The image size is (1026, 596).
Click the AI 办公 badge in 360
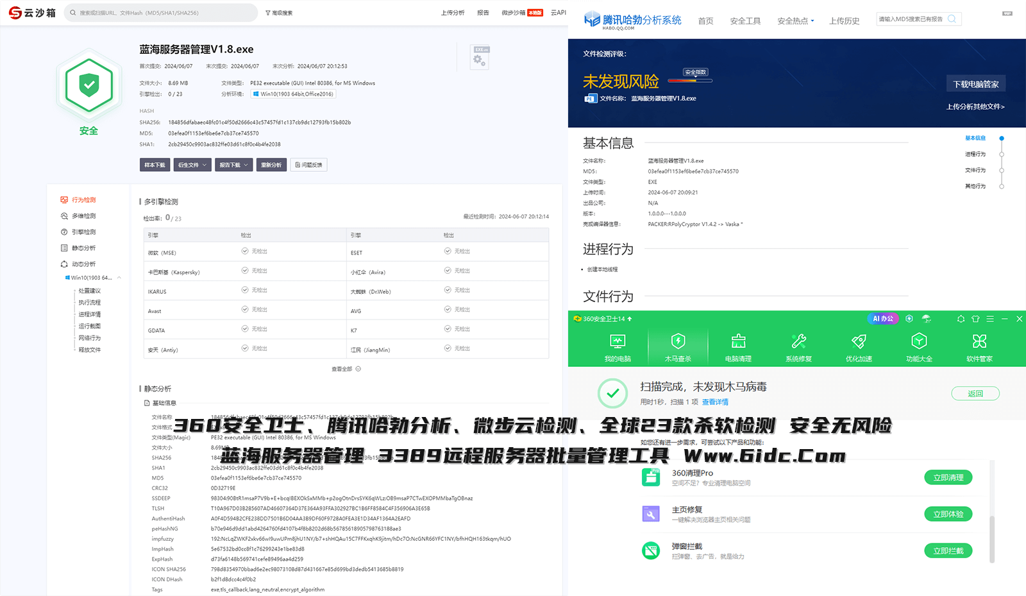[883, 318]
